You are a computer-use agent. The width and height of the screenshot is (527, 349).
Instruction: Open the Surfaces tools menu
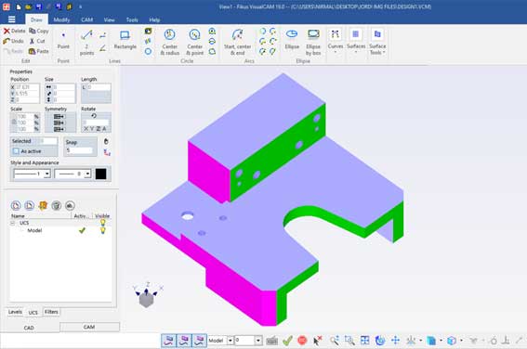pyautogui.click(x=356, y=42)
